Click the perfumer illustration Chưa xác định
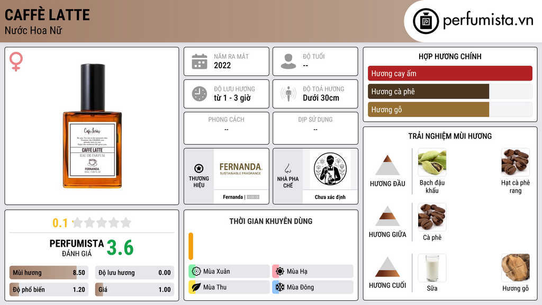This screenshot has height=305, width=542. pyautogui.click(x=330, y=169)
